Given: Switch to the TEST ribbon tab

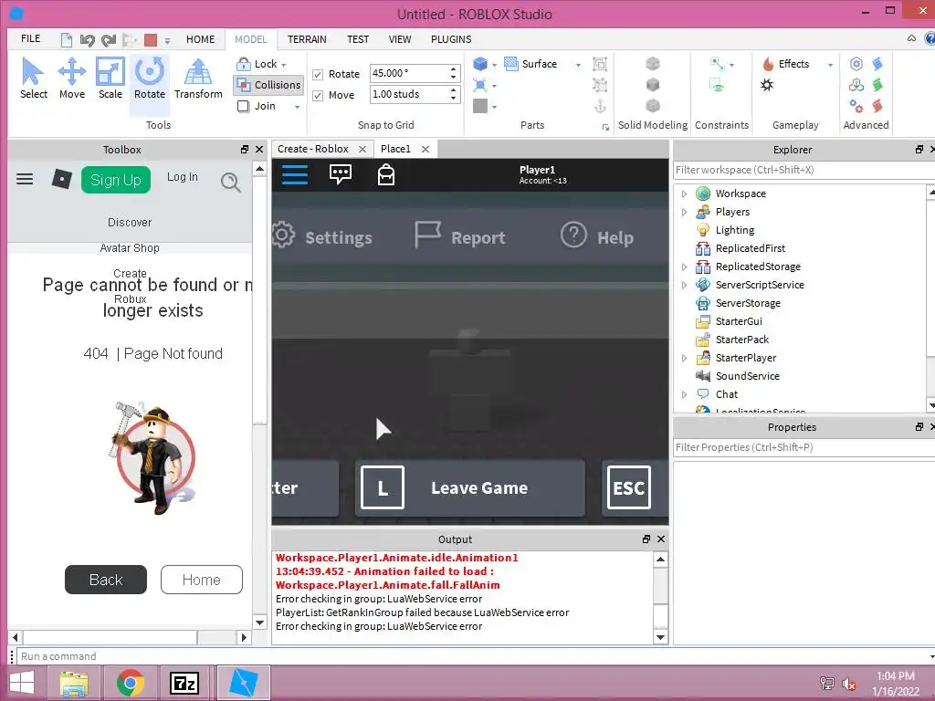Looking at the screenshot, I should coord(358,39).
